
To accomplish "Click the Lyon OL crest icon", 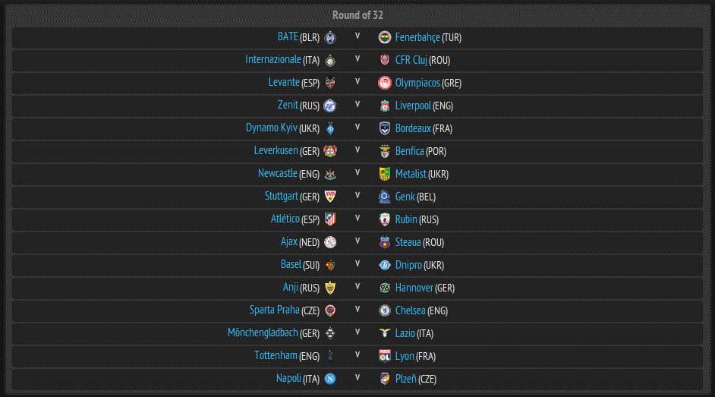I will [385, 356].
